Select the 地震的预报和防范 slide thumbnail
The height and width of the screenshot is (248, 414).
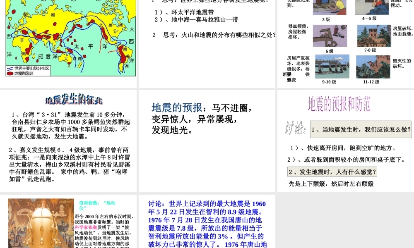[346, 141]
